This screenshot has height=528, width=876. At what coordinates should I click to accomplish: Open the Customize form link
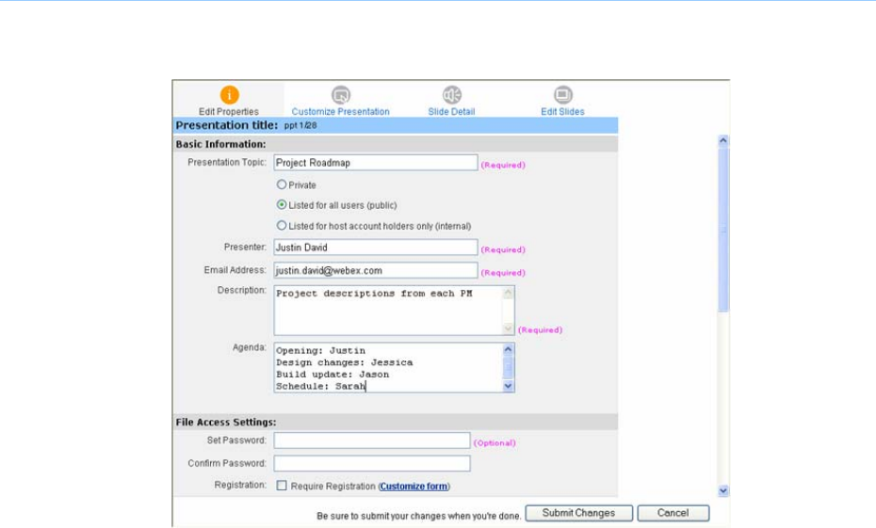414,487
